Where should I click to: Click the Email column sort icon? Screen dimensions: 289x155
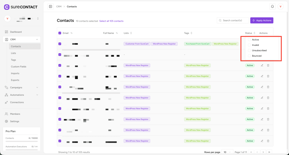pyautogui.click(x=72, y=33)
